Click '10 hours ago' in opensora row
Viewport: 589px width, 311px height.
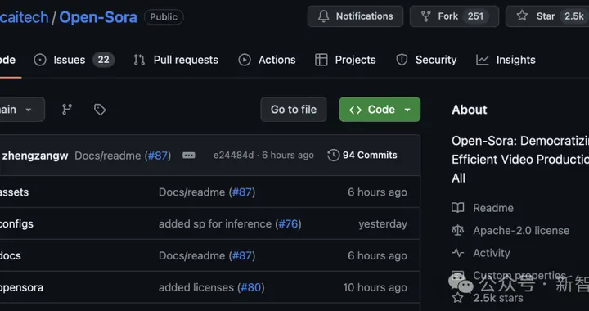click(375, 288)
